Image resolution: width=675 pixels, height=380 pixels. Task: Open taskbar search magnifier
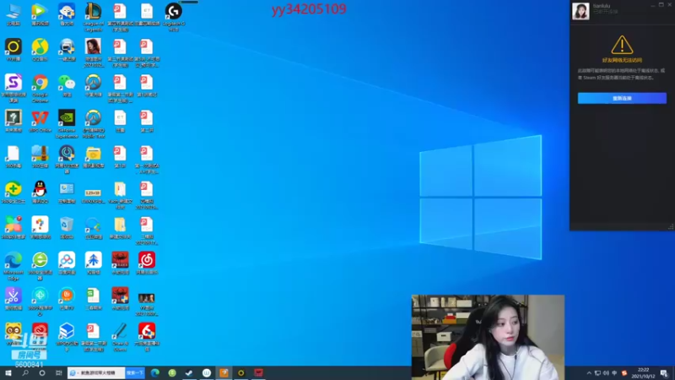pos(25,373)
